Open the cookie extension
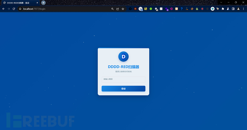 coord(192,9)
